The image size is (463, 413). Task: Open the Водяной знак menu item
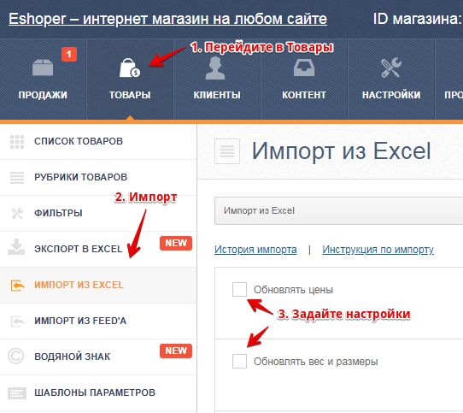pyautogui.click(x=98, y=357)
